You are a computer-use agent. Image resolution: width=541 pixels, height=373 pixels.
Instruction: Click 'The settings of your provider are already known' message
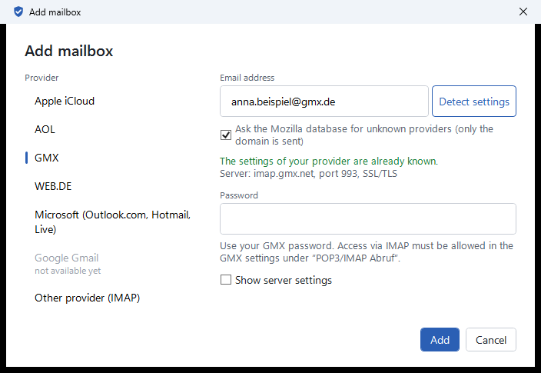pos(329,161)
